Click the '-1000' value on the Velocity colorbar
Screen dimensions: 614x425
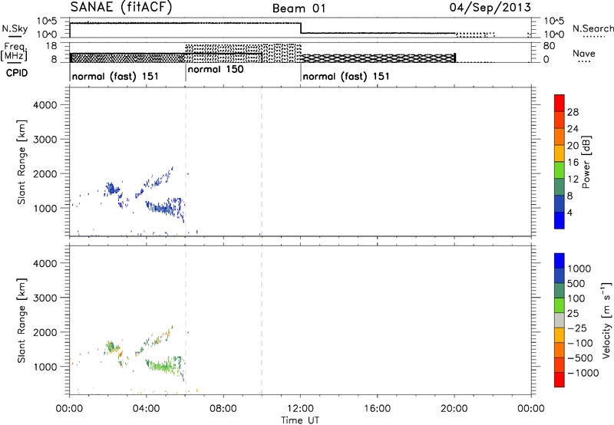pos(583,373)
